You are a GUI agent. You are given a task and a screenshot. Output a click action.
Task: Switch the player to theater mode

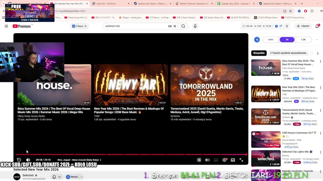233,160
